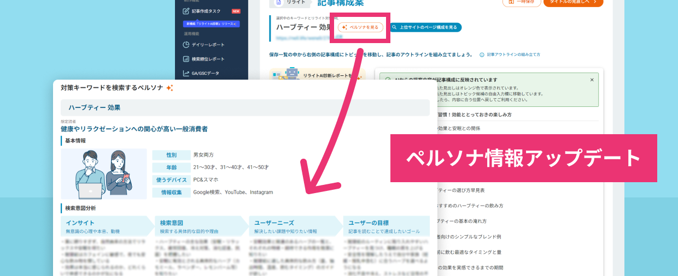This screenshot has width=678, height=276.
Task: Click the 検索意図 column header
Action: (x=202, y=226)
